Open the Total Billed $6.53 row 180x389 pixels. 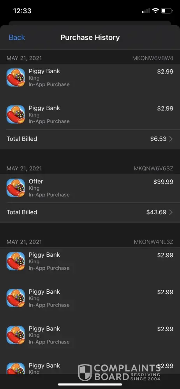pos(90,139)
